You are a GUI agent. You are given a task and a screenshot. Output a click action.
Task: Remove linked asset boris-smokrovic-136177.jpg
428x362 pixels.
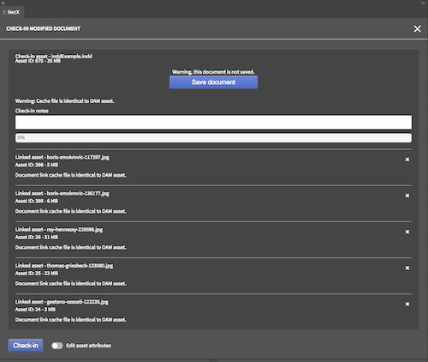click(x=407, y=196)
